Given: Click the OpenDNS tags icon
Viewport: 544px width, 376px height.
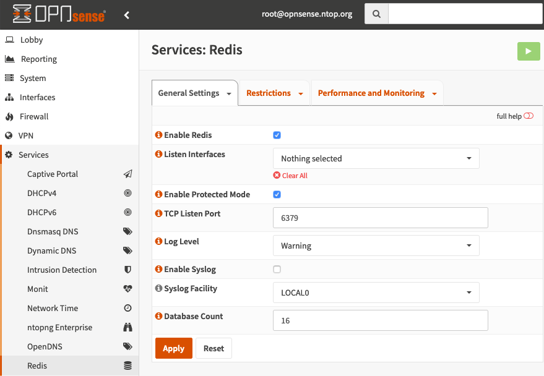Looking at the screenshot, I should (127, 346).
